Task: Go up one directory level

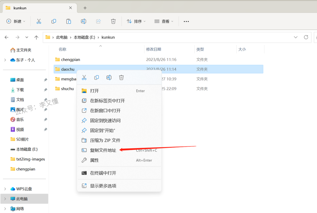Action: pyautogui.click(x=36, y=37)
